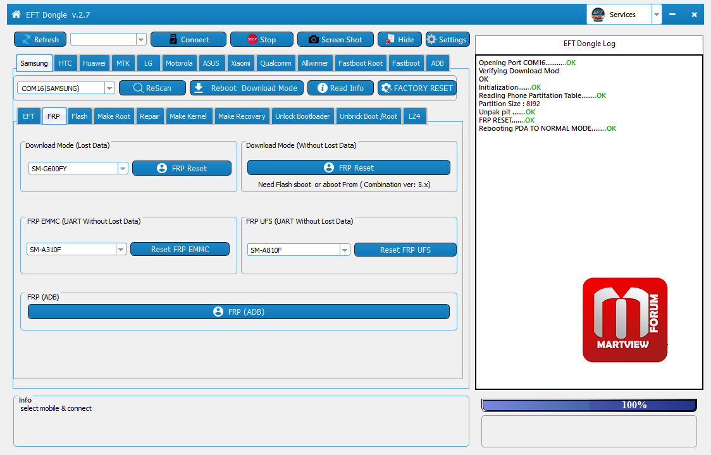Image resolution: width=711 pixels, height=455 pixels.
Task: Open the Services dropdown in title bar
Action: coord(657,15)
